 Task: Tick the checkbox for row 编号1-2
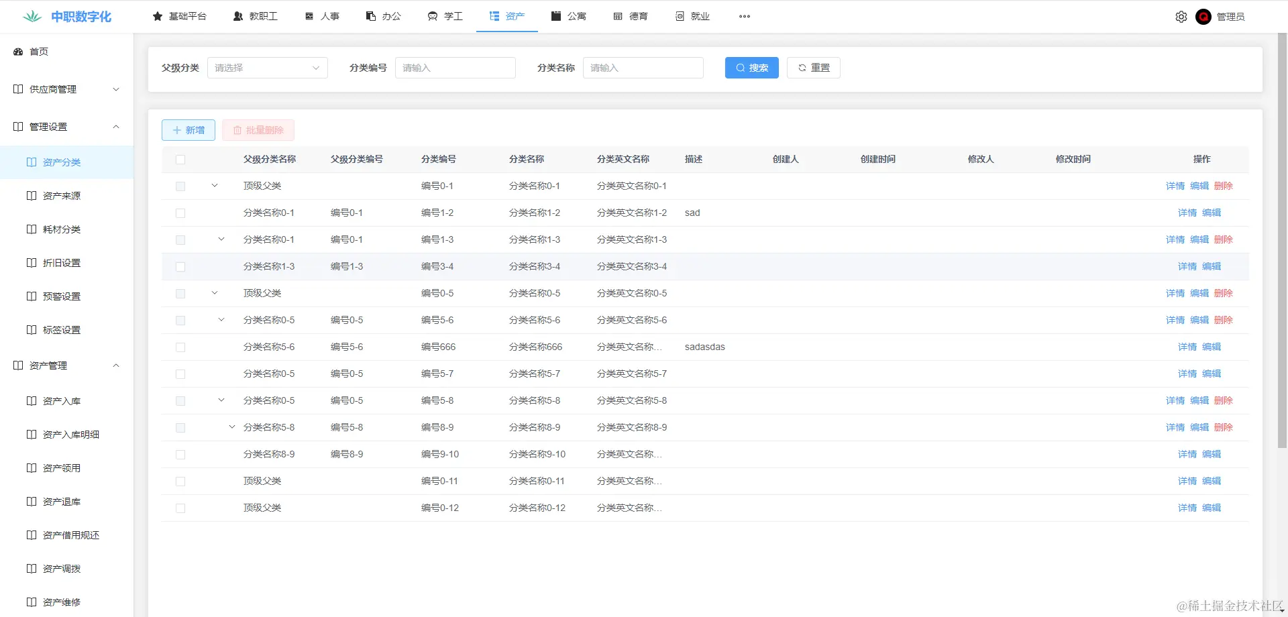click(180, 213)
